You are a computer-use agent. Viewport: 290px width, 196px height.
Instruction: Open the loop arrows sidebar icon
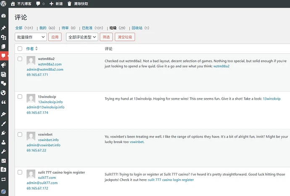click(x=3, y=179)
